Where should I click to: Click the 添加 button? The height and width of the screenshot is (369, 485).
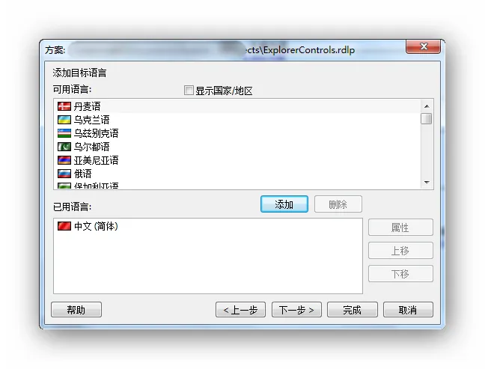(284, 204)
